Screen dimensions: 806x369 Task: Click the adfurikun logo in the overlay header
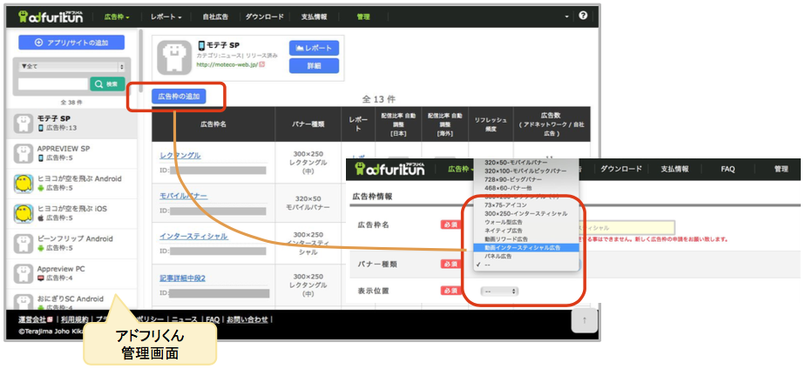pyautogui.click(x=389, y=170)
